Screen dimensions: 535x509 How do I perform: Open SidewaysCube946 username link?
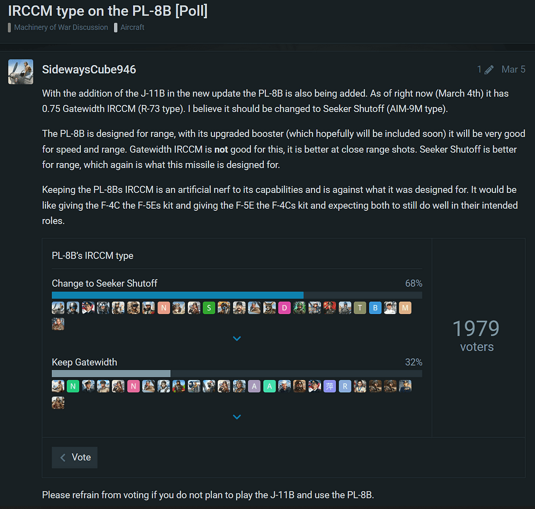[x=89, y=70]
